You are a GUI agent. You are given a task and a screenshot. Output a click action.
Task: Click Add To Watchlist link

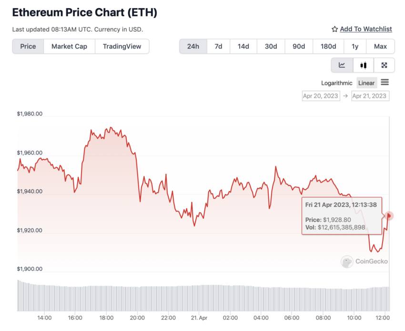click(x=366, y=29)
